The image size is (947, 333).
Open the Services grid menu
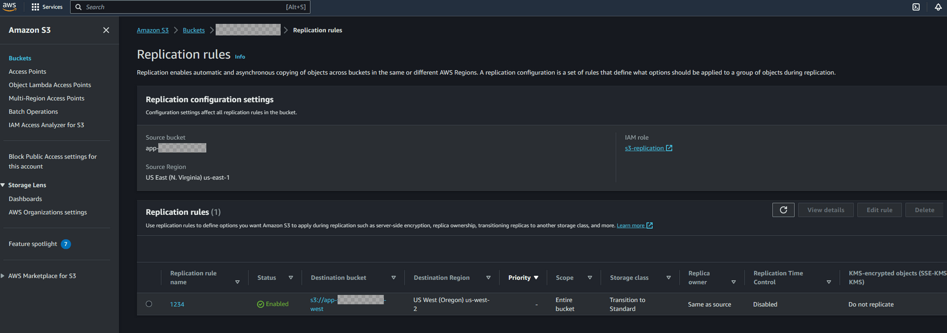(x=46, y=7)
